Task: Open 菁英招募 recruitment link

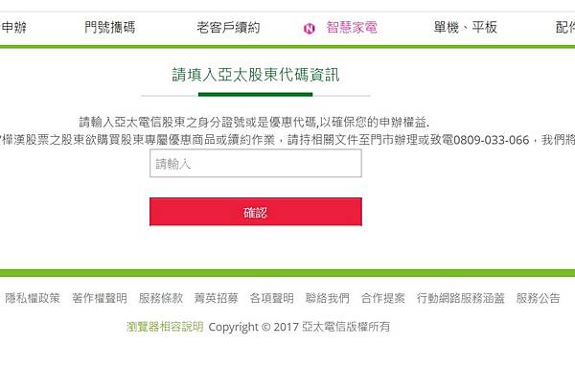Action: [x=217, y=298]
